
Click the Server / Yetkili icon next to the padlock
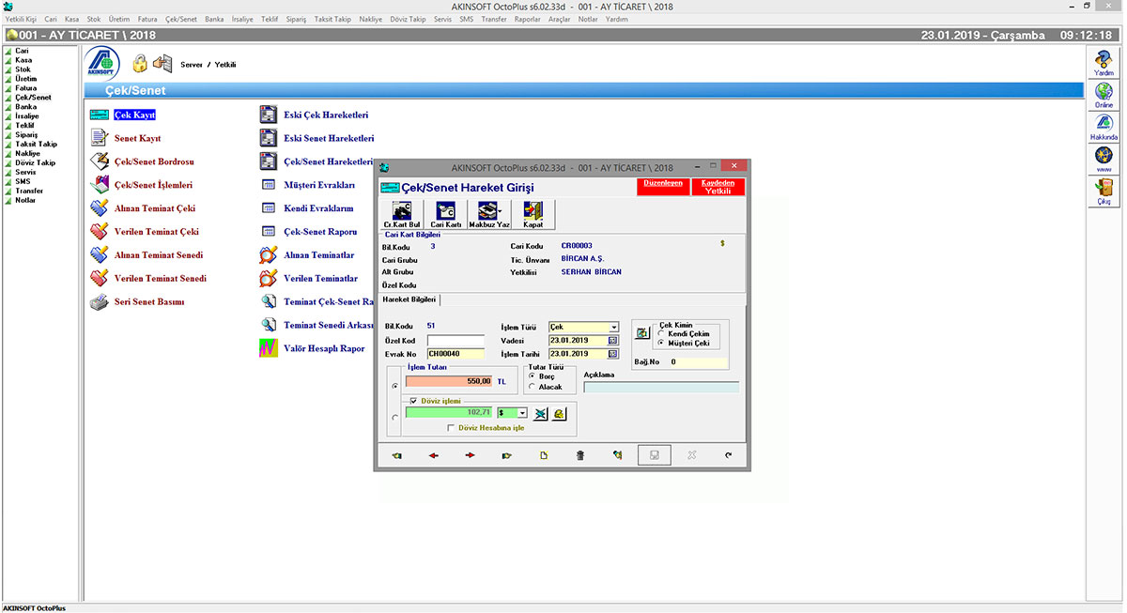163,64
